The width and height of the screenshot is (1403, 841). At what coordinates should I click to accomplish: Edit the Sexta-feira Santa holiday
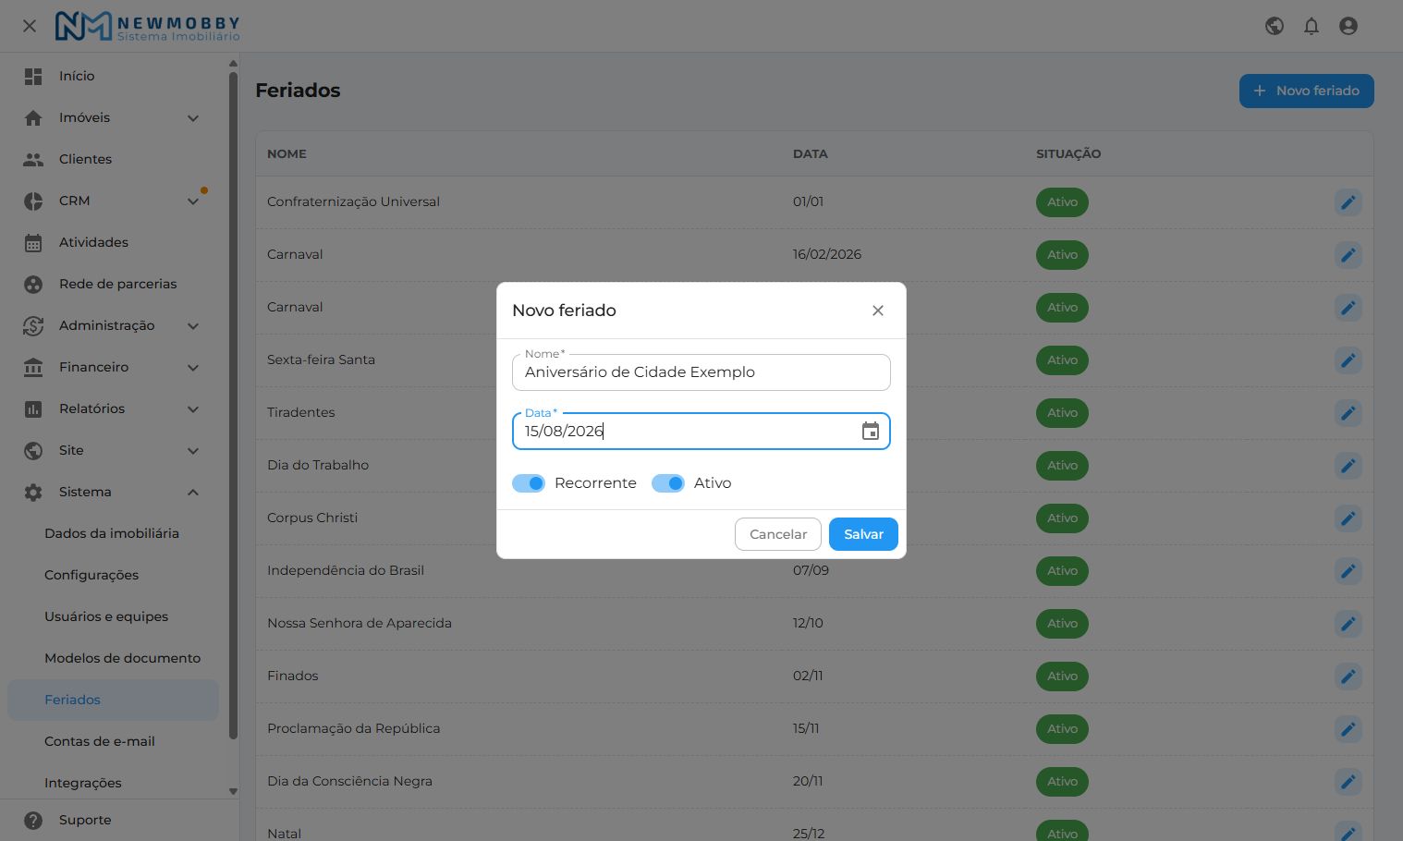pyautogui.click(x=1348, y=360)
